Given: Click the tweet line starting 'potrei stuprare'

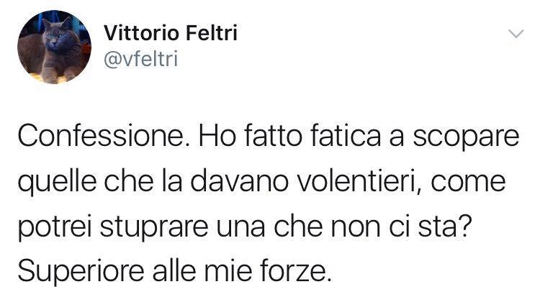Looking at the screenshot, I should [245, 227].
